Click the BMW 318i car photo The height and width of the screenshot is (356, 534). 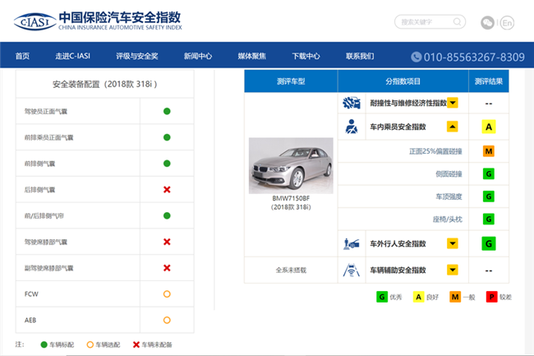[291, 165]
